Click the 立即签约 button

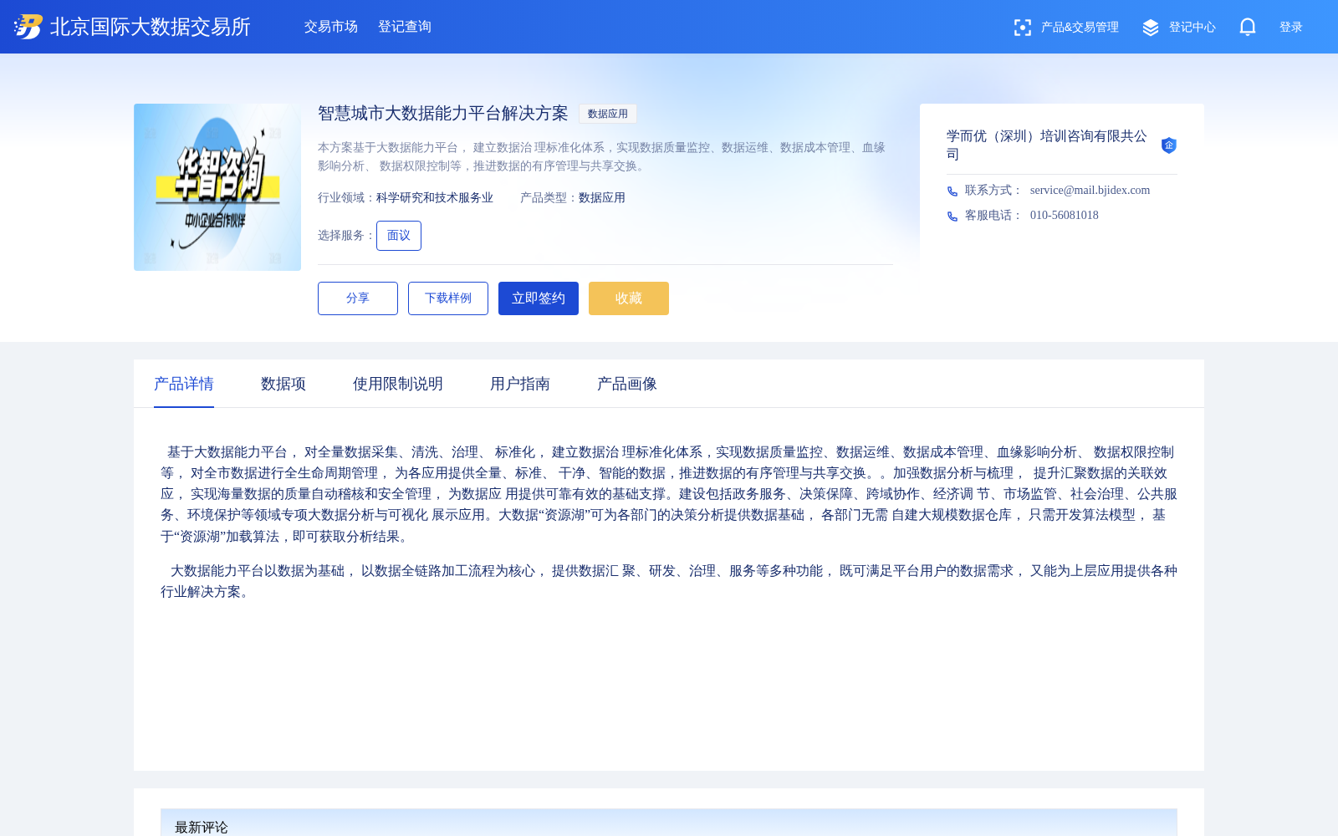(539, 298)
